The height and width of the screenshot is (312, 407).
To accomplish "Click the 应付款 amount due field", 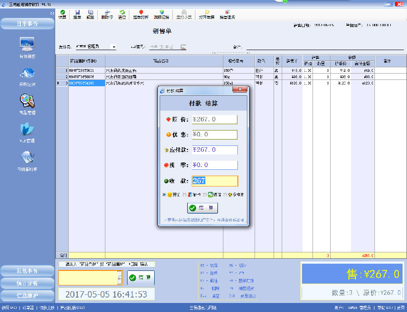I will click(215, 150).
